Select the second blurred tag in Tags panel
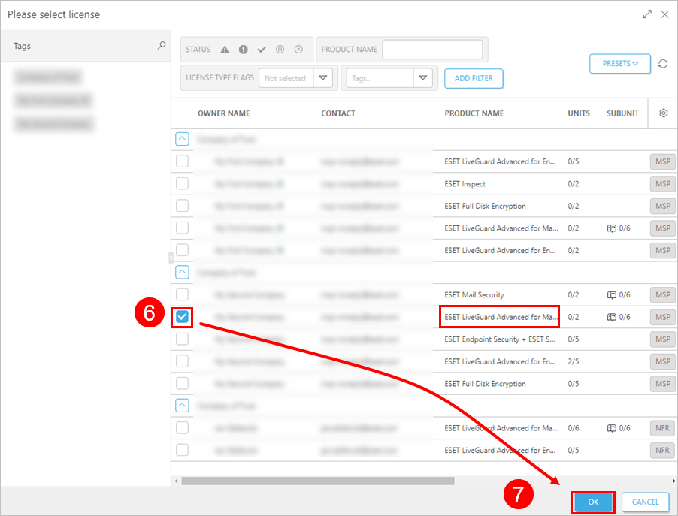The width and height of the screenshot is (678, 516). [53, 101]
